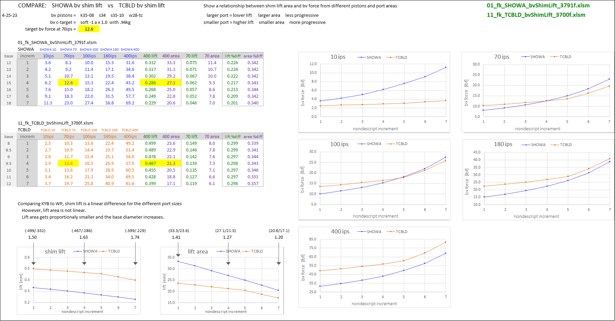Select the "lift %diff" header in the TCBLD table
The image size is (615, 321).
pos(232,137)
